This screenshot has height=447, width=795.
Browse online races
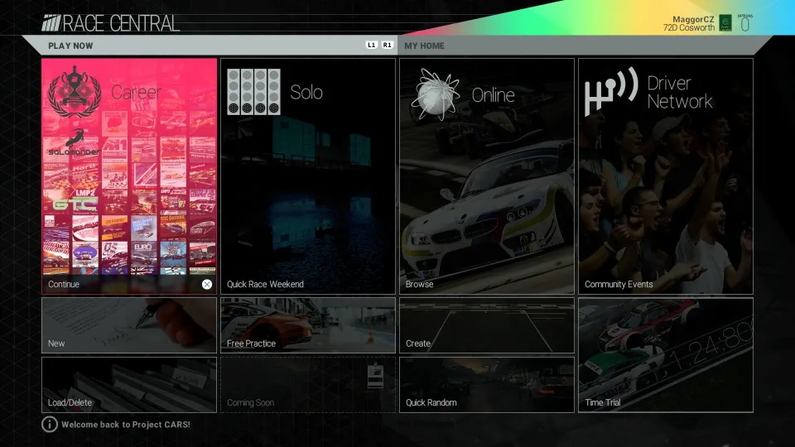tap(487, 175)
